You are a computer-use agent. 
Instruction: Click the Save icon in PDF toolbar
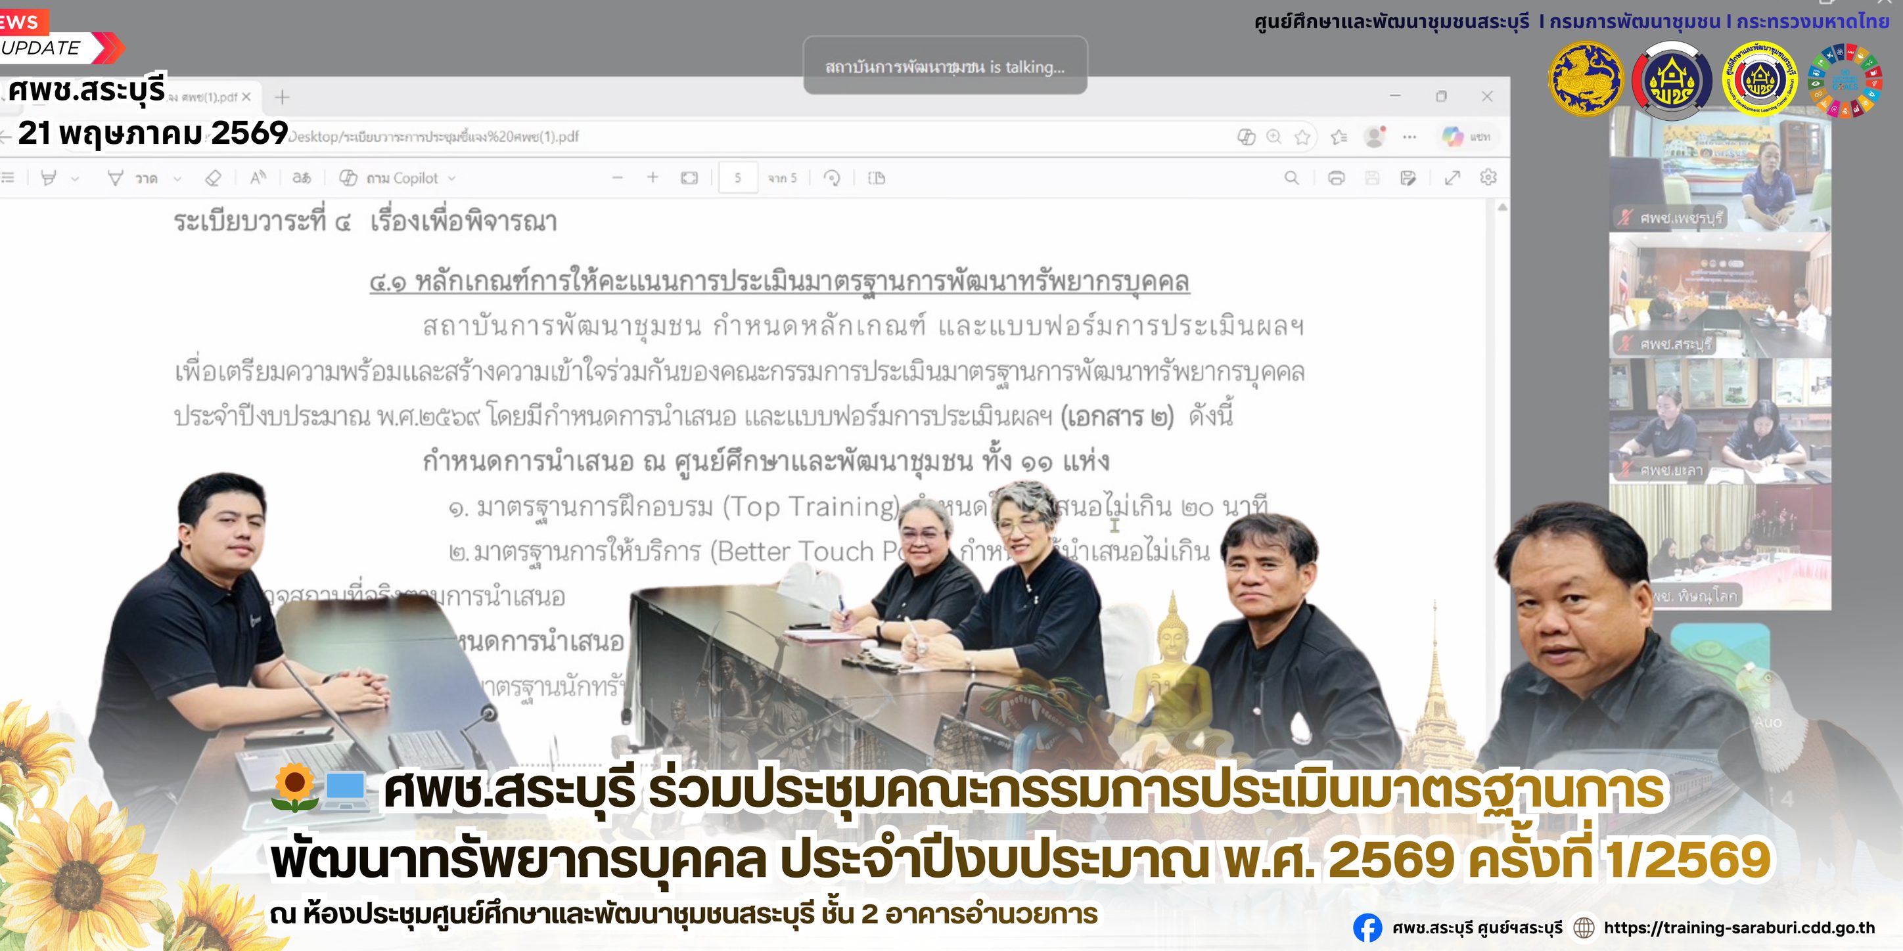point(1372,178)
